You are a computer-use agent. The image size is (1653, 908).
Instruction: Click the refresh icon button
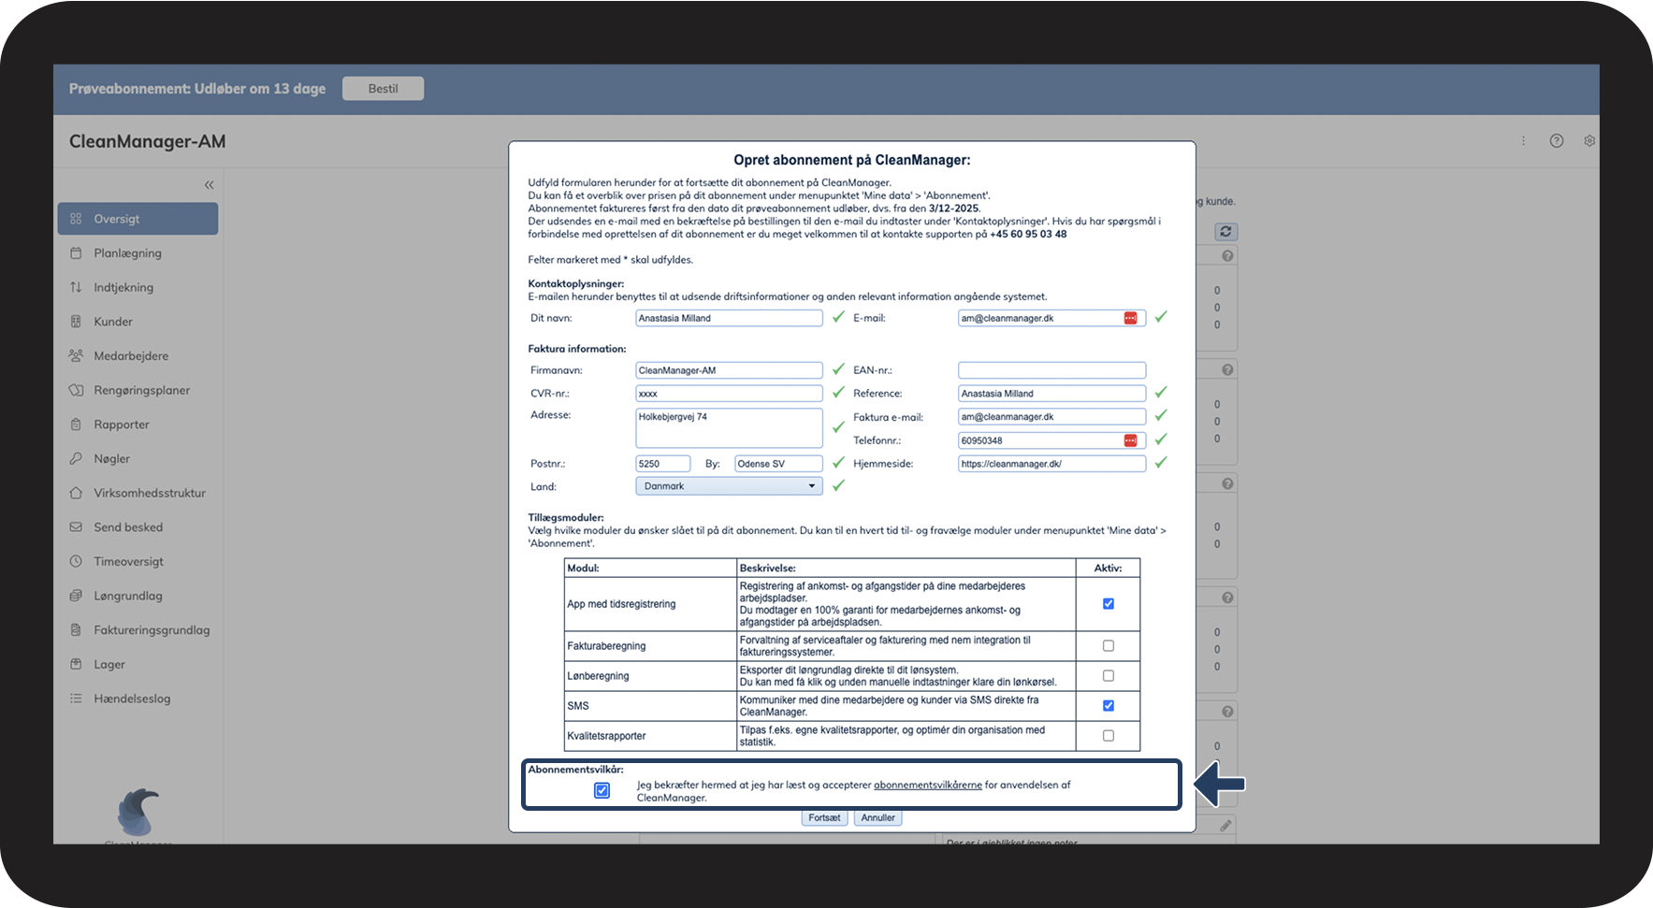(1225, 231)
